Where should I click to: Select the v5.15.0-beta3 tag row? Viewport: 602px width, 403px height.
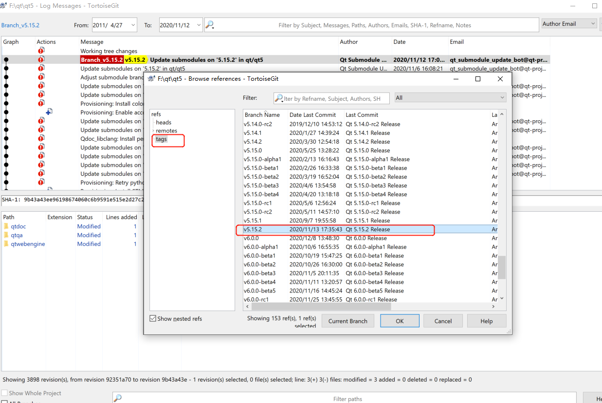[370, 185]
